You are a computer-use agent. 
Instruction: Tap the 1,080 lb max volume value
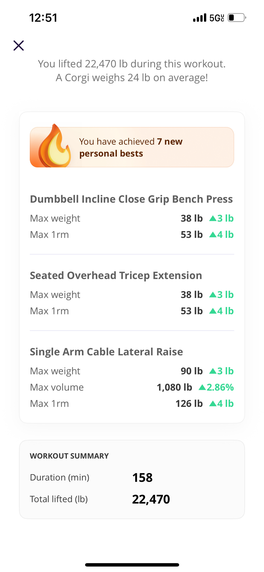[x=174, y=387]
